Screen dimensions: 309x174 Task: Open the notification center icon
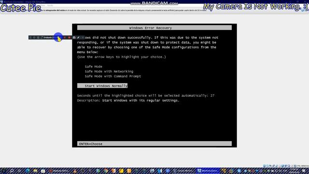(304, 171)
